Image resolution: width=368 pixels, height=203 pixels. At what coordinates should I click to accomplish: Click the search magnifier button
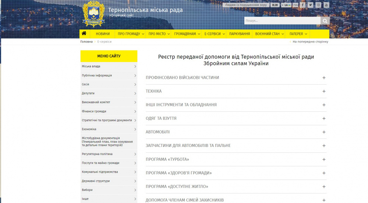(x=325, y=21)
